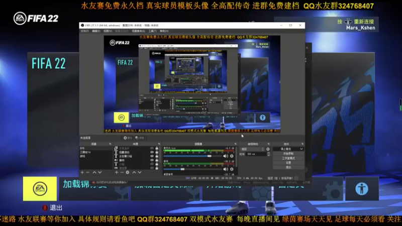Open the 帮助(H) menu
402x226 pixels.
click(164, 31)
